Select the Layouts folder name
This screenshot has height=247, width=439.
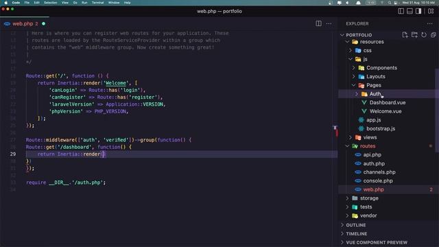(376, 76)
